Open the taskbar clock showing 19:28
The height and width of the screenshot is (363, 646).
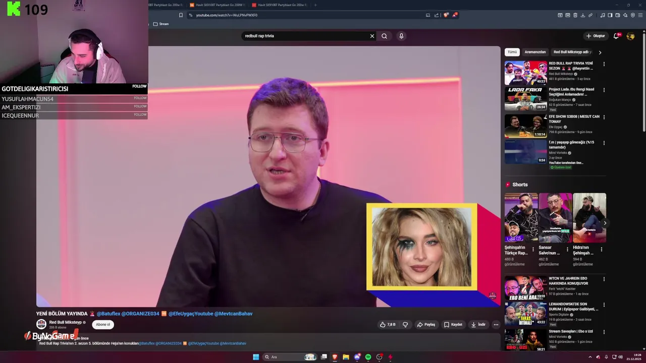point(634,357)
